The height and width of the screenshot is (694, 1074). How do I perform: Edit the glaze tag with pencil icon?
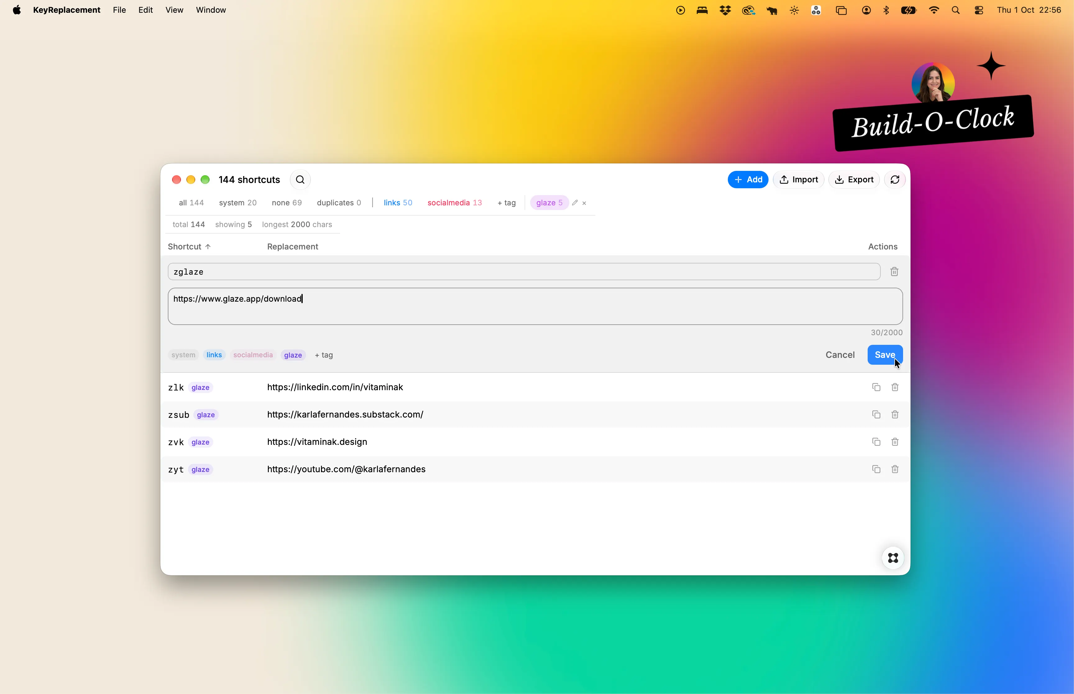(x=575, y=203)
